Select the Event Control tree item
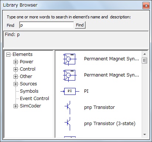The height and width of the screenshot is (142, 152). [x=34, y=99]
